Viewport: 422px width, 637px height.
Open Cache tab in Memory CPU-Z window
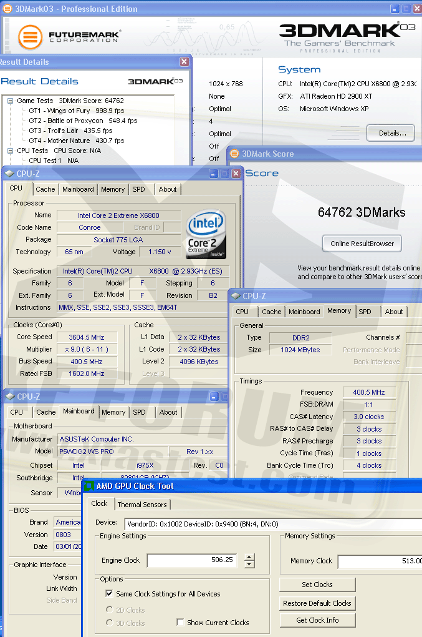pyautogui.click(x=272, y=312)
